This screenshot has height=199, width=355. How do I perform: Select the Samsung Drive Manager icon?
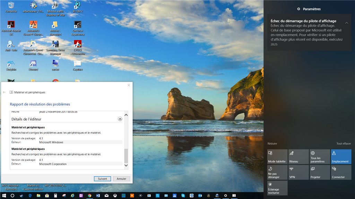click(55, 48)
